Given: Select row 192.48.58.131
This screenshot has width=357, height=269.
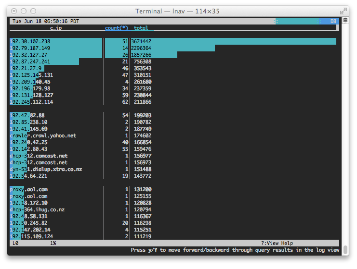Looking at the screenshot, I should pyautogui.click(x=173, y=216).
